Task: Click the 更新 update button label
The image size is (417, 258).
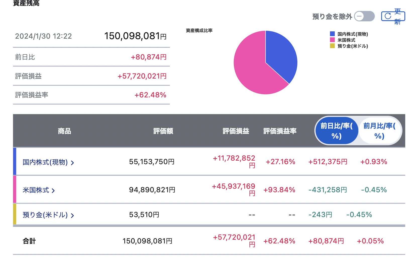Action: (x=397, y=17)
